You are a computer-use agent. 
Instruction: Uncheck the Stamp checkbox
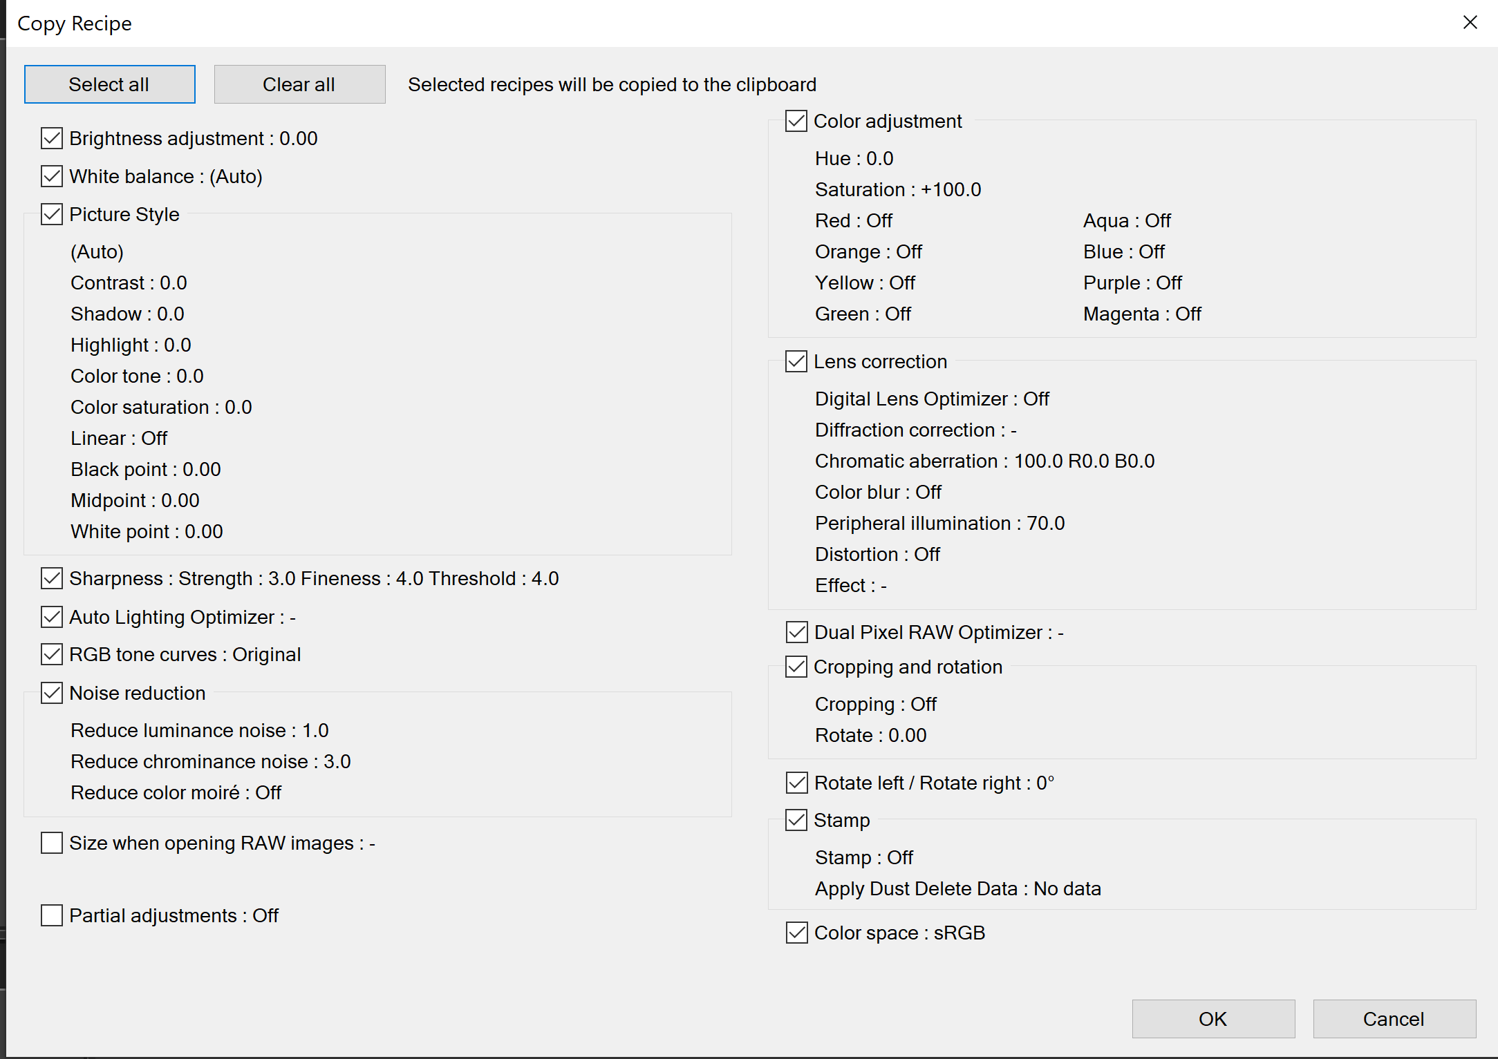pos(796,821)
